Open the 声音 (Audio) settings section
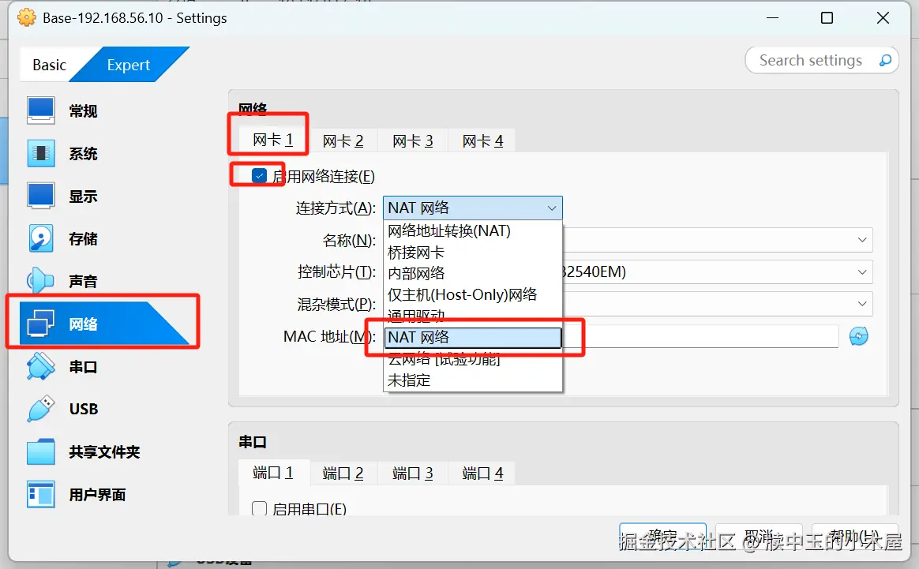 82,280
